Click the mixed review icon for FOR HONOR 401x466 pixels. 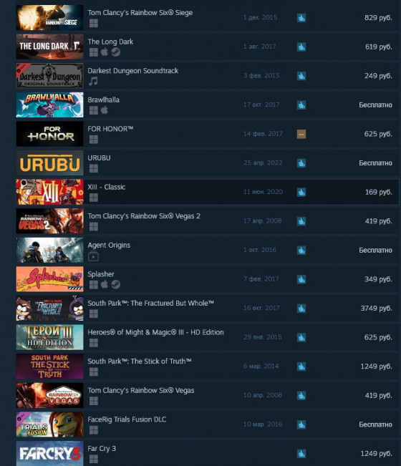[301, 134]
